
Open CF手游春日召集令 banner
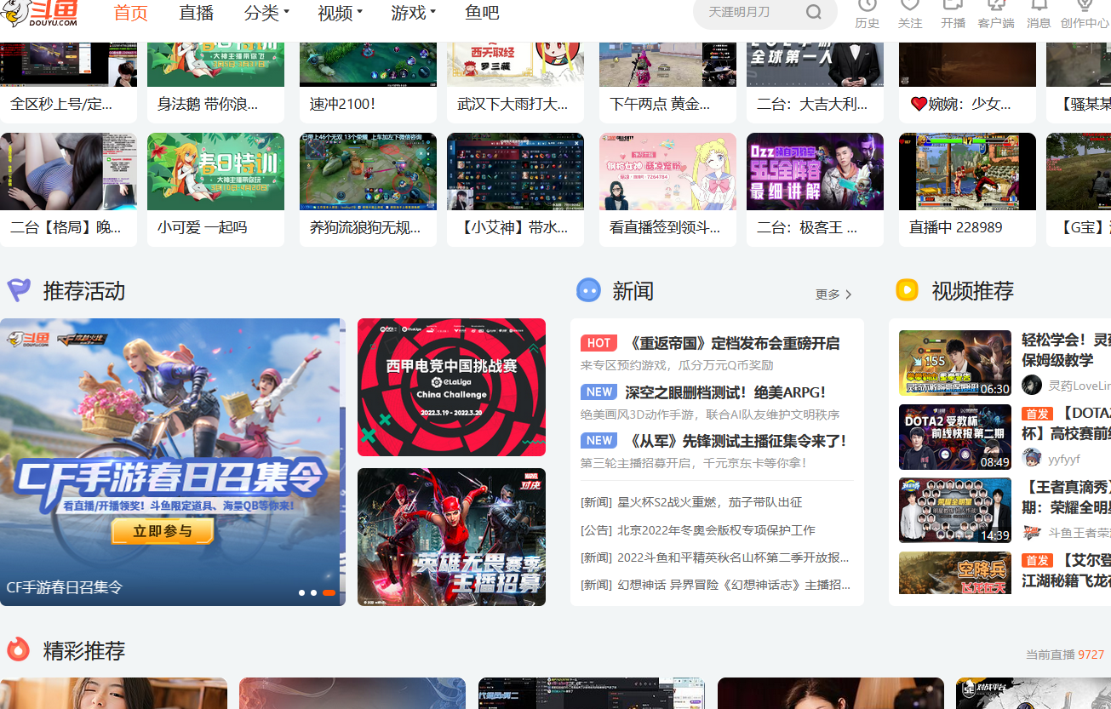click(173, 462)
